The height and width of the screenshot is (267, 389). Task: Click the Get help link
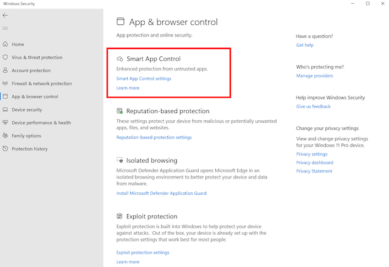[305, 46]
